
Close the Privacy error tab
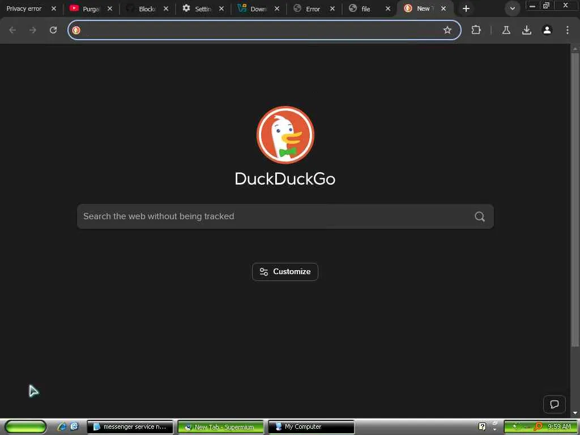click(54, 8)
